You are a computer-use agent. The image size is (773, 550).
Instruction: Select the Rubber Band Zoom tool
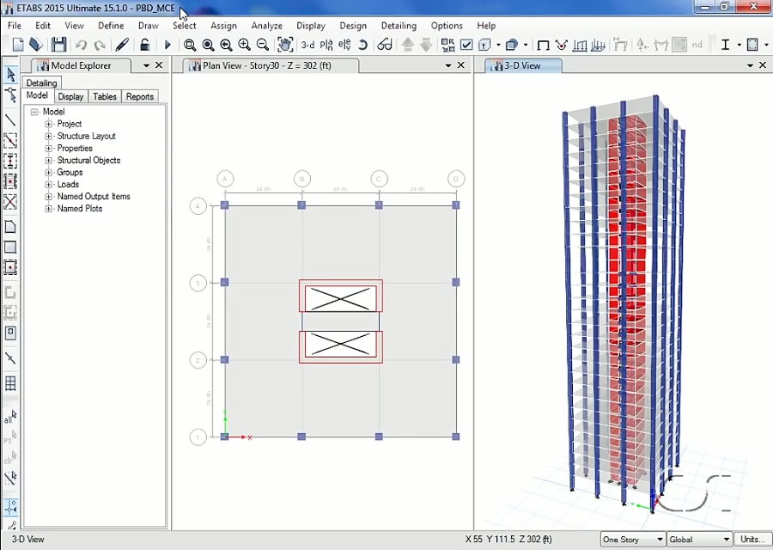[190, 45]
